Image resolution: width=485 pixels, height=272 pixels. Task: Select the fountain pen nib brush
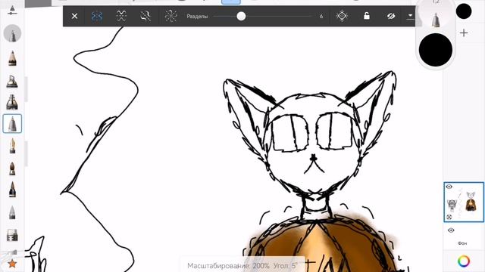12,146
